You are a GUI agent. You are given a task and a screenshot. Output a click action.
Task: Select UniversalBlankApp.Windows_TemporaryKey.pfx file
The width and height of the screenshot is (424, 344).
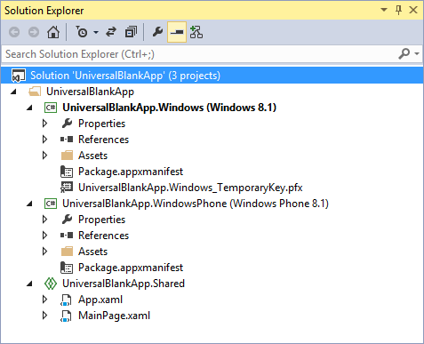pos(190,188)
